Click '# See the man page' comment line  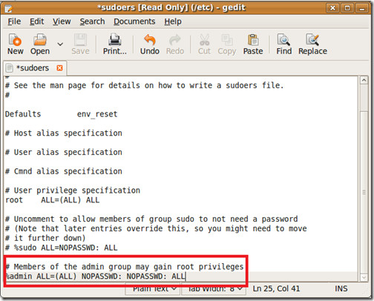click(144, 85)
